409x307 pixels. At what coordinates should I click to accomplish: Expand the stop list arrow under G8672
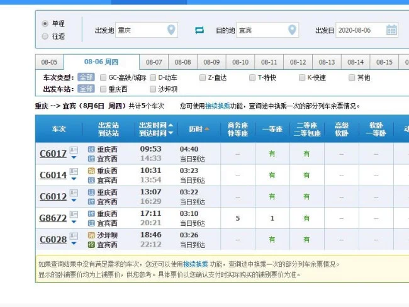point(74,221)
